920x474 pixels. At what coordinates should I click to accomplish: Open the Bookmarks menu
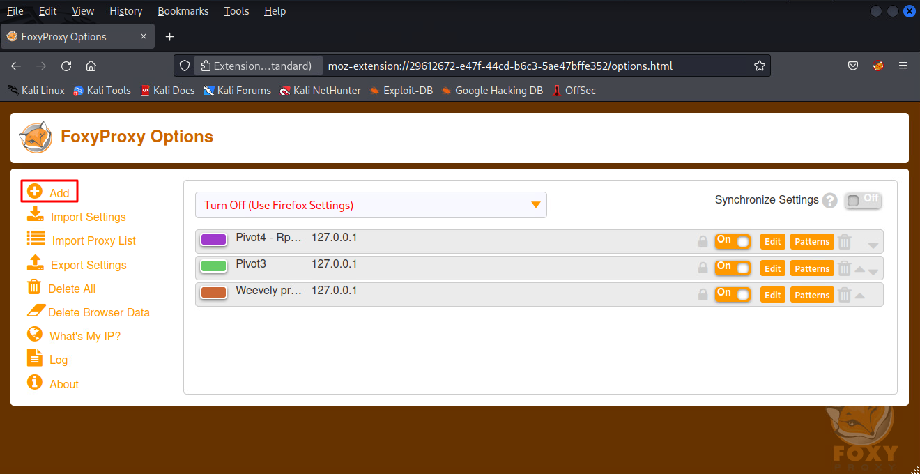coord(183,11)
